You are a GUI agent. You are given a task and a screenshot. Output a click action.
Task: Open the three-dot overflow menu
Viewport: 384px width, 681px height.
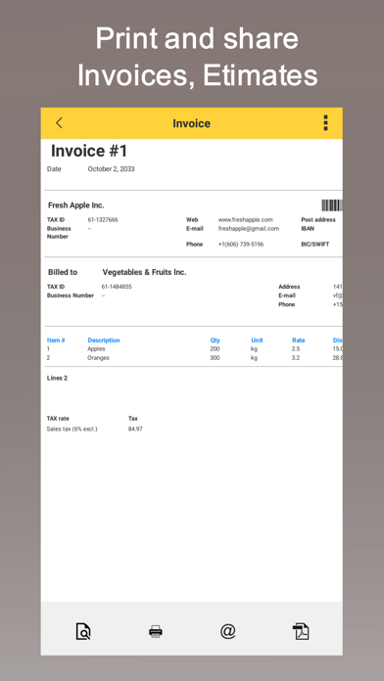click(325, 123)
